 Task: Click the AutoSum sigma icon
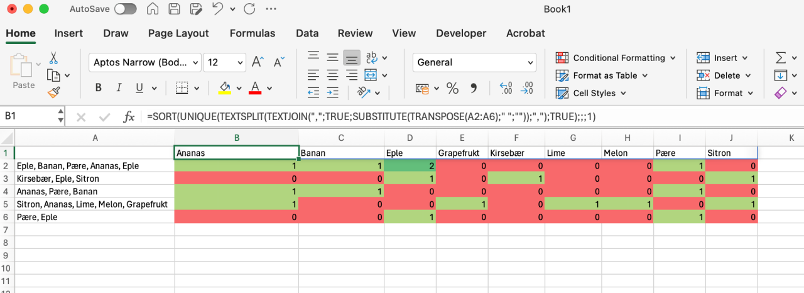click(781, 58)
